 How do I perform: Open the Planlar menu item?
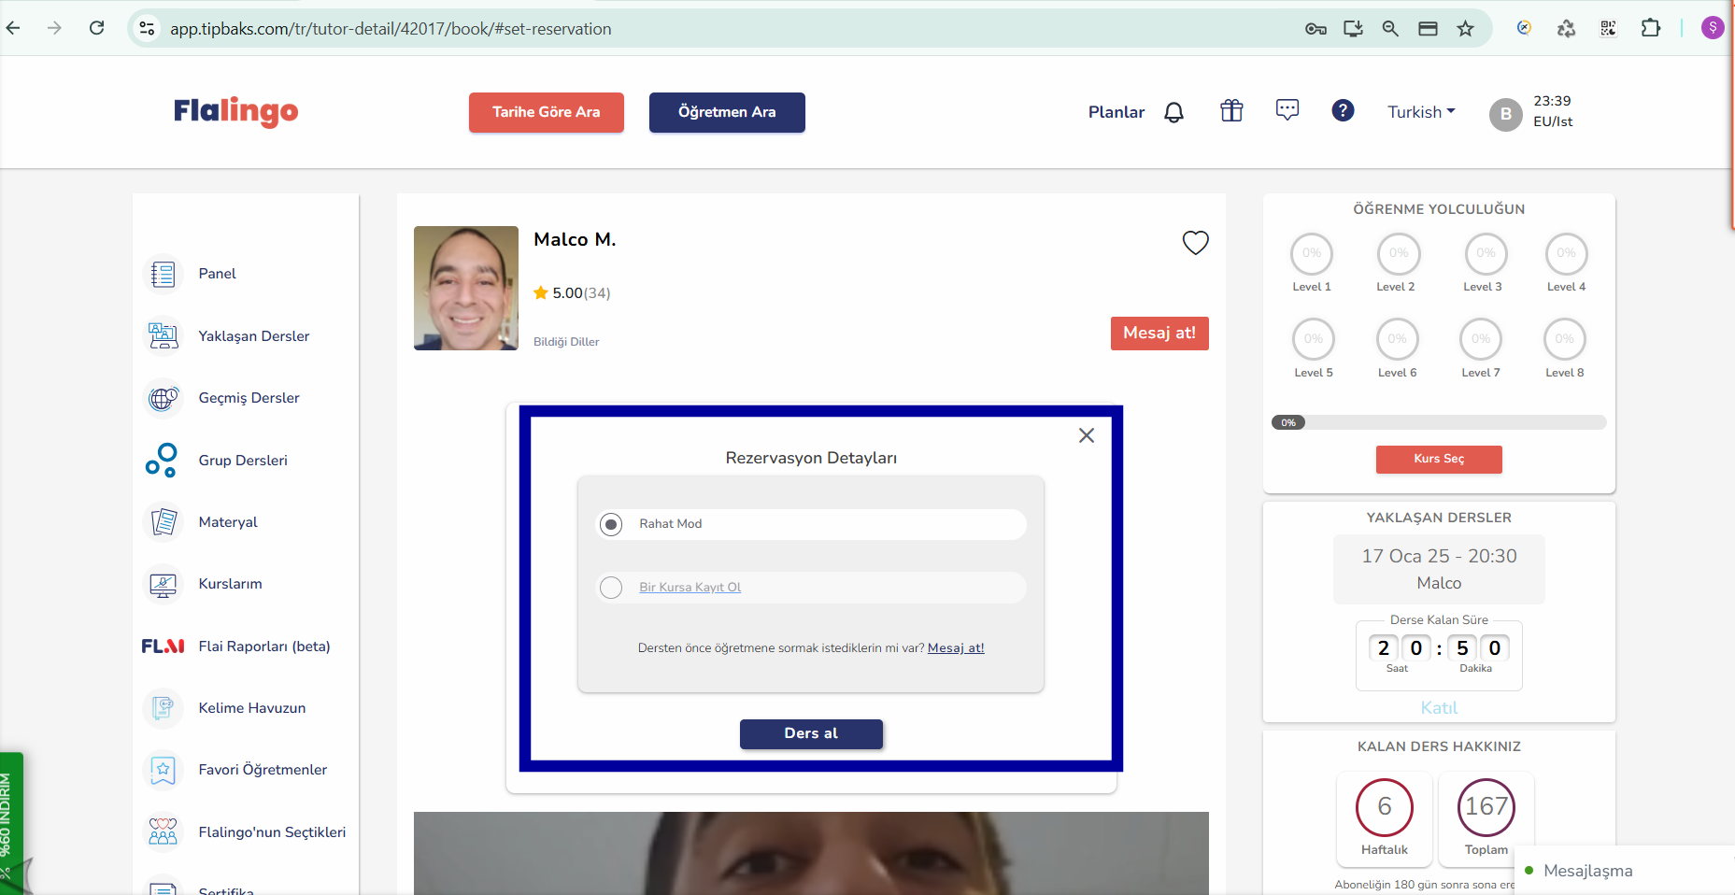click(1116, 112)
